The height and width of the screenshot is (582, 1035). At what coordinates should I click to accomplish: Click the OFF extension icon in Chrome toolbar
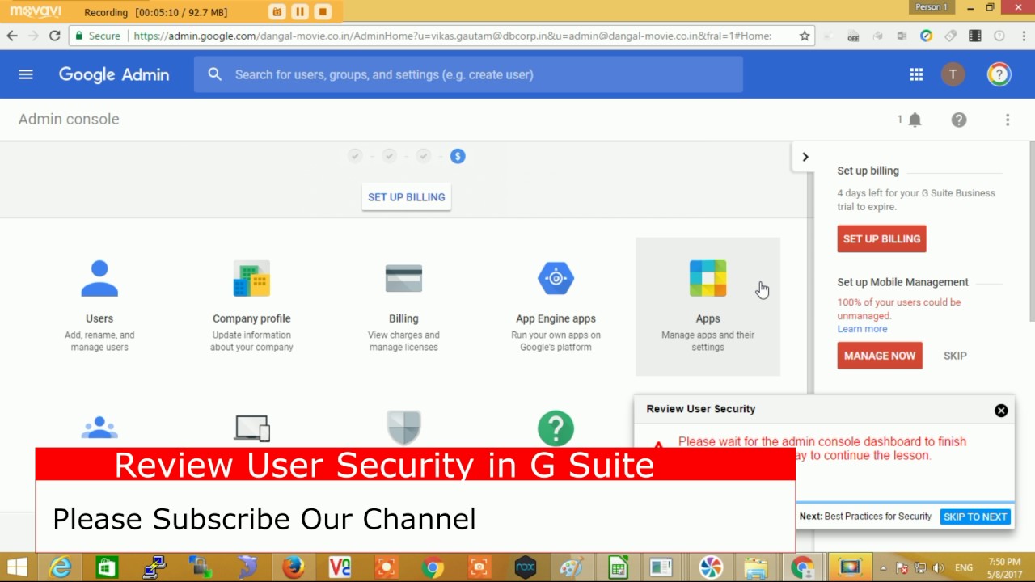point(853,36)
